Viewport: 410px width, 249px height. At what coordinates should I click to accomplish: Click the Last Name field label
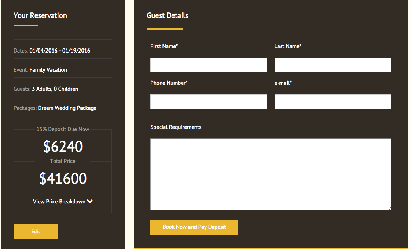click(x=288, y=46)
